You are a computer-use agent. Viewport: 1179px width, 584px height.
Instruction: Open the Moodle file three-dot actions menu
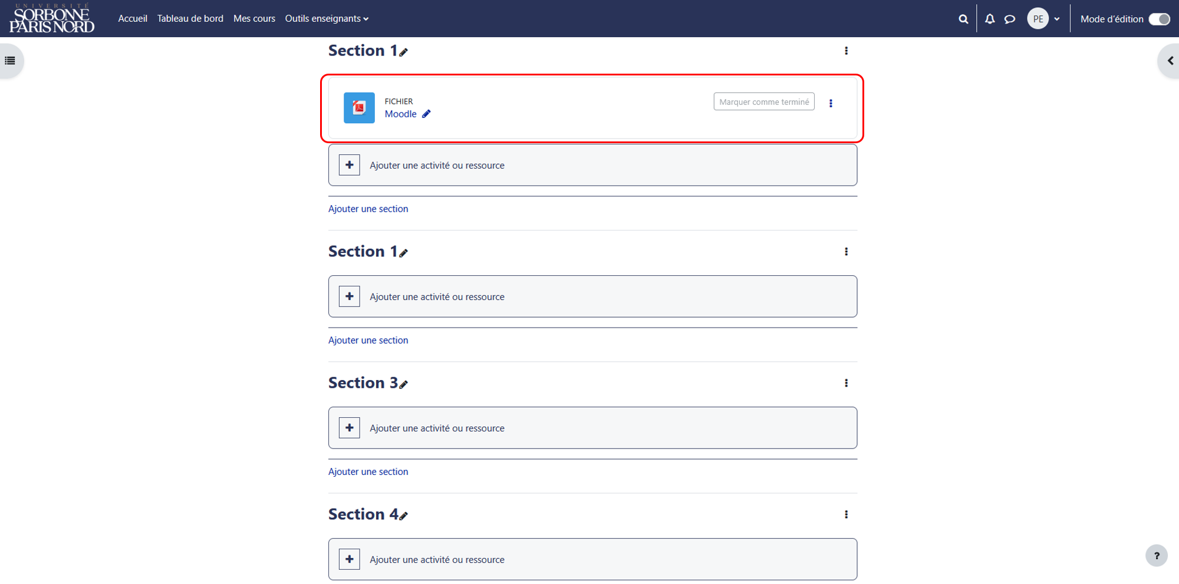tap(831, 103)
